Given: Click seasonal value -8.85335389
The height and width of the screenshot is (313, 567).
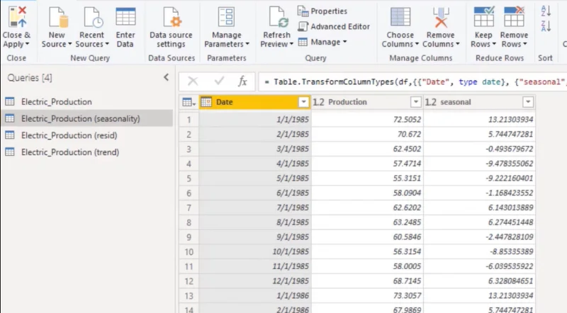Looking at the screenshot, I should (479, 251).
